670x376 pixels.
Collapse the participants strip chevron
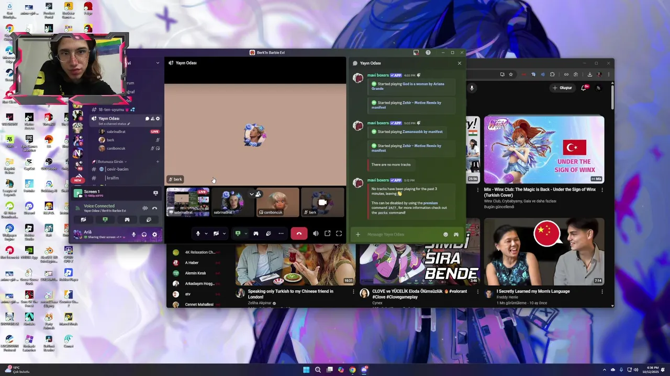[x=251, y=194]
